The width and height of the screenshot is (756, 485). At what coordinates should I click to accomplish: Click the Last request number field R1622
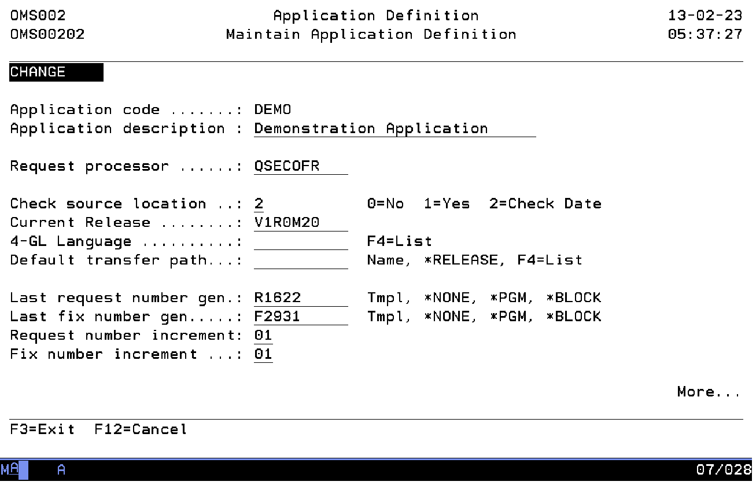point(301,297)
